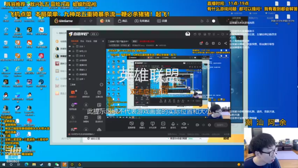Collapse the 工具箱 toolbox section

click(x=101, y=85)
